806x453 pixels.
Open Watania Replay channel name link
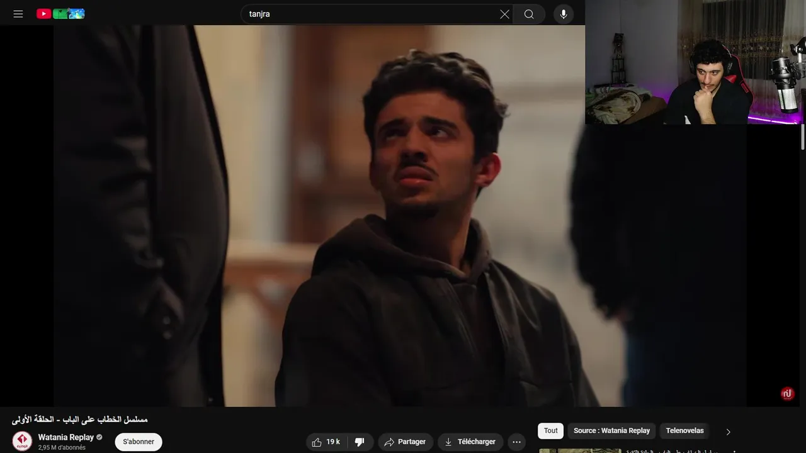tap(66, 437)
